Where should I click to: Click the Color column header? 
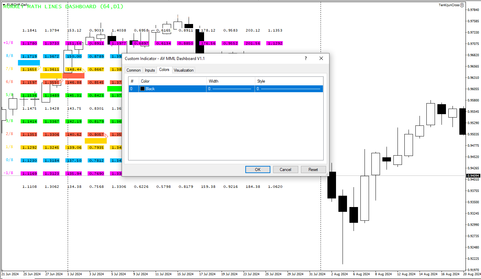pyautogui.click(x=173, y=81)
